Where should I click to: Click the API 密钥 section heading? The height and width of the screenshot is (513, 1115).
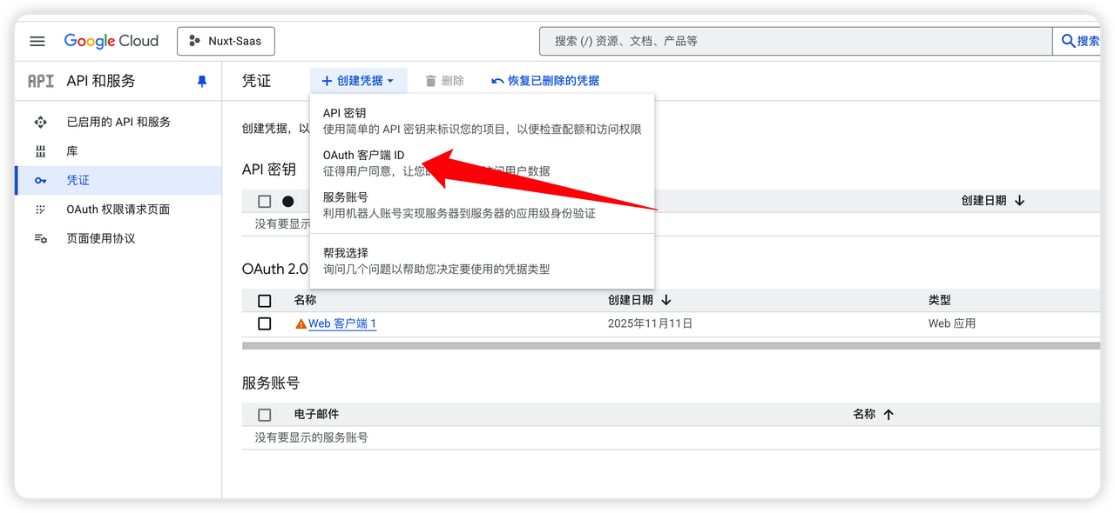point(269,170)
